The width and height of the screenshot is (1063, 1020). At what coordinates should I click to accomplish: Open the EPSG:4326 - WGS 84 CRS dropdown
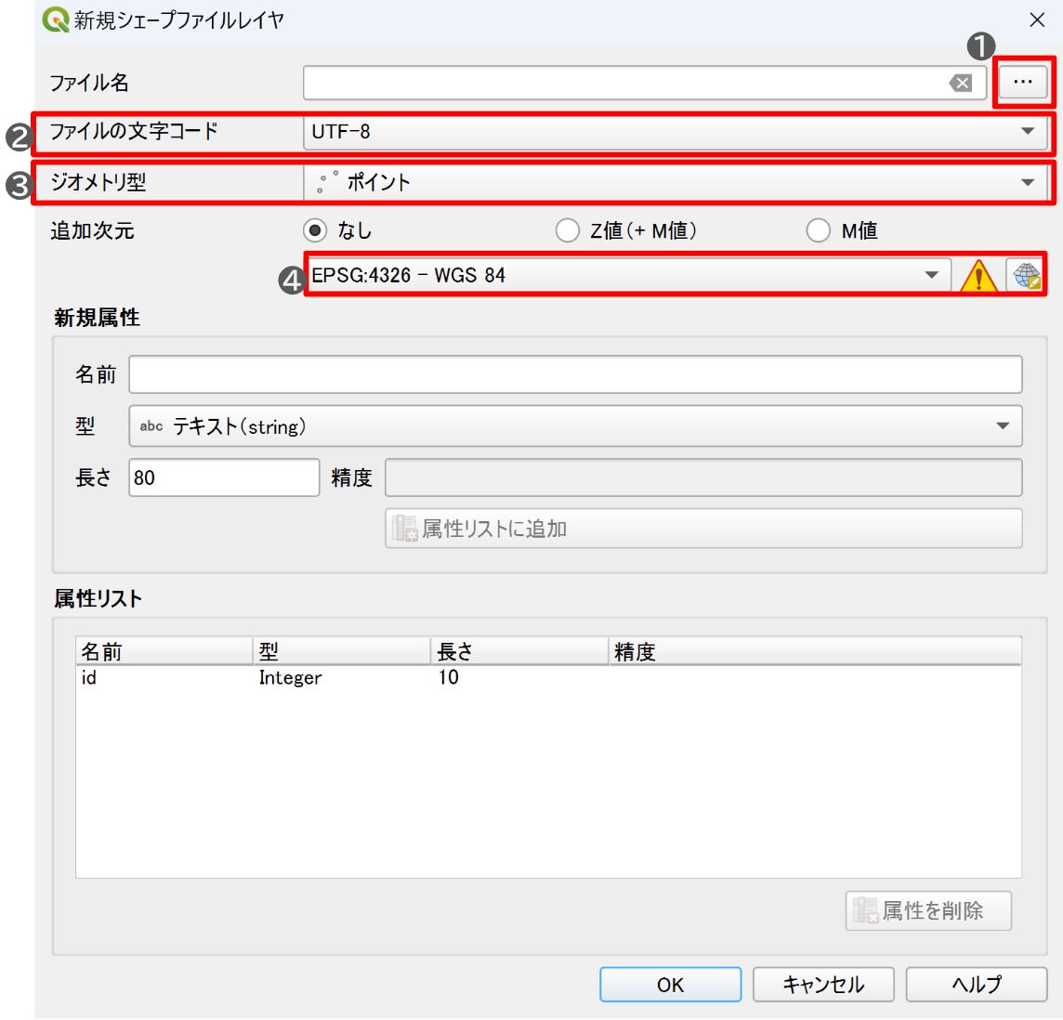tap(627, 275)
